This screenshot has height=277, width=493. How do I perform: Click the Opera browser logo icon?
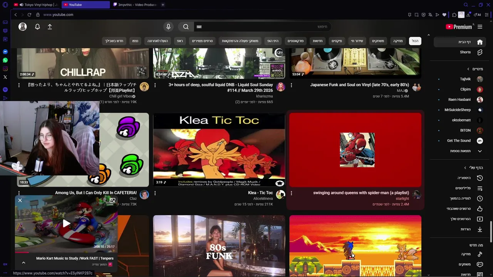5,5
